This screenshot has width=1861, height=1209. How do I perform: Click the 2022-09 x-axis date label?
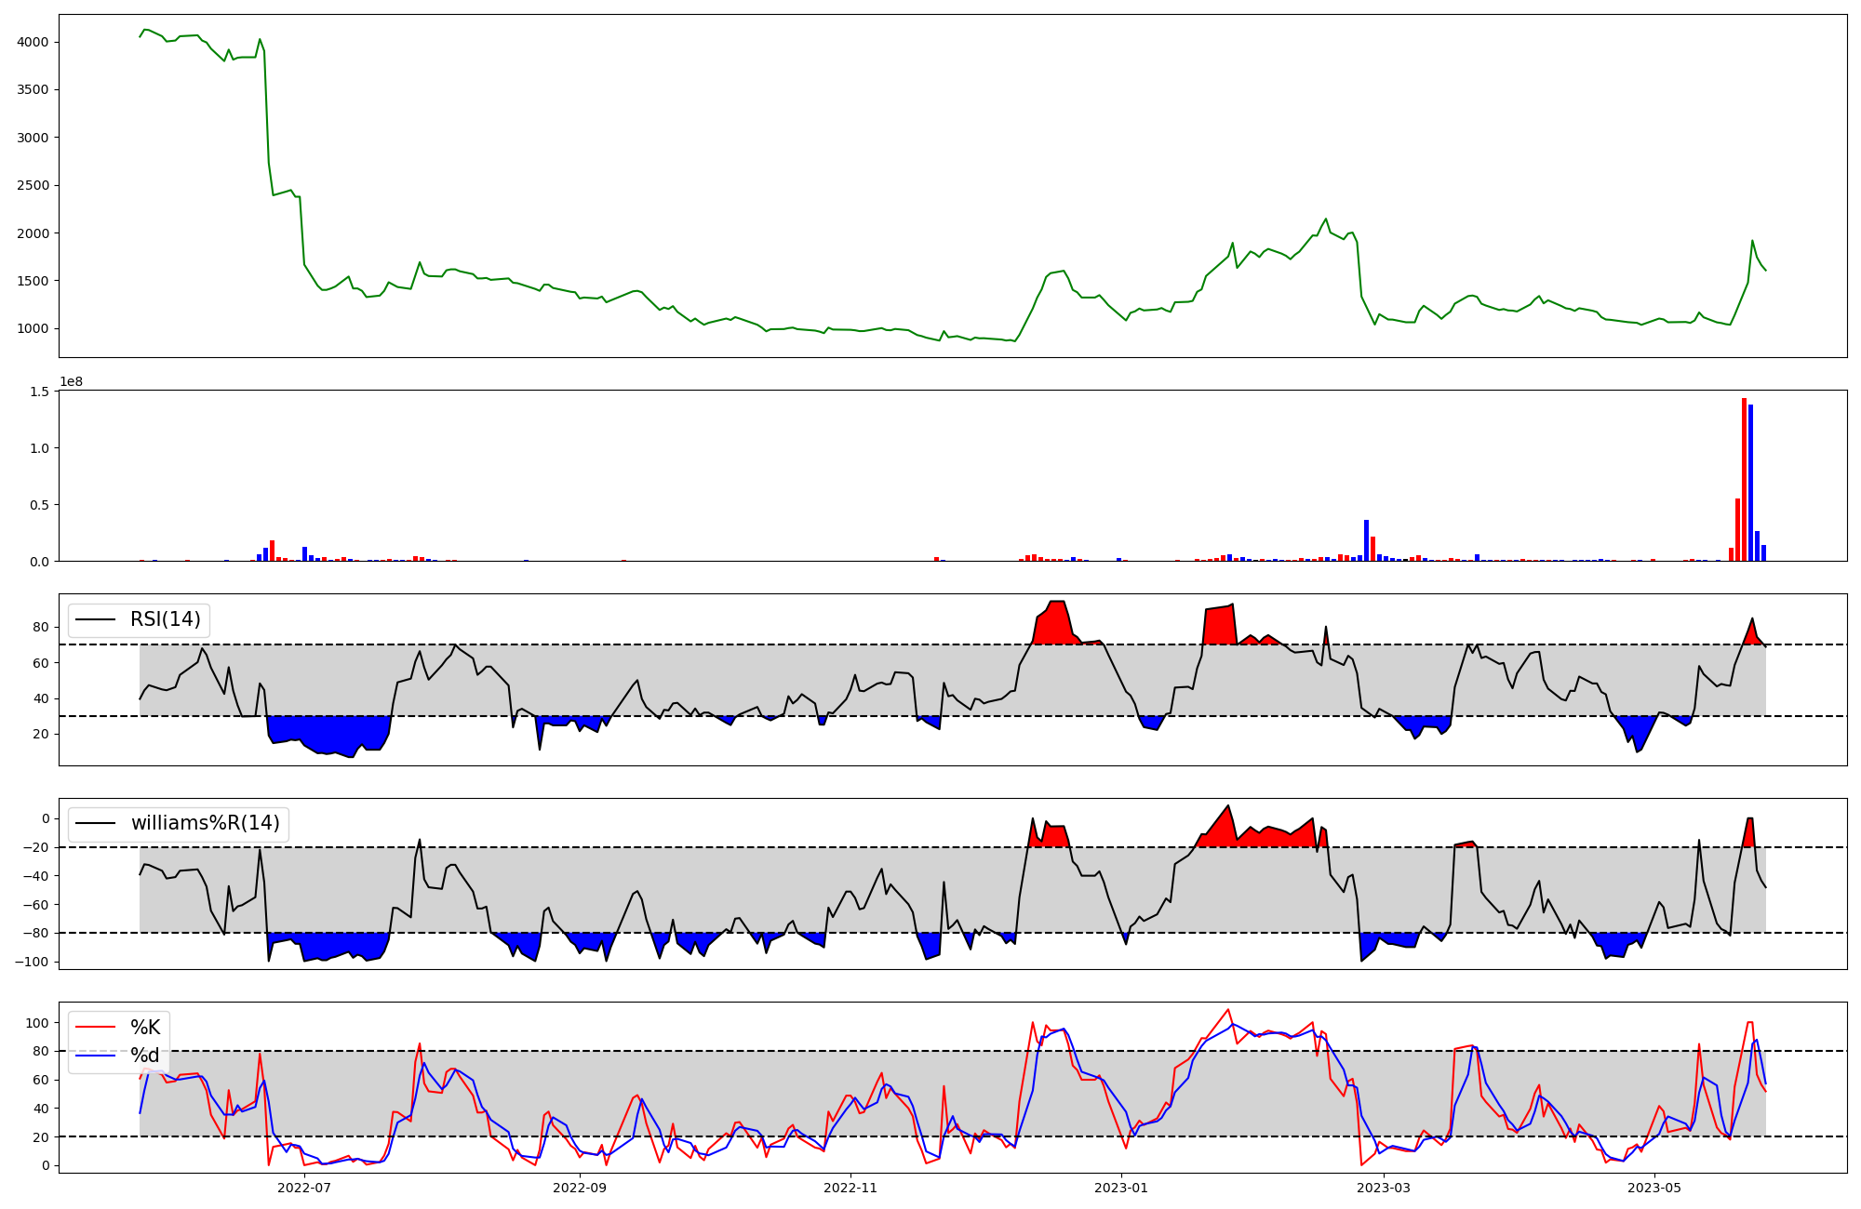580,1188
